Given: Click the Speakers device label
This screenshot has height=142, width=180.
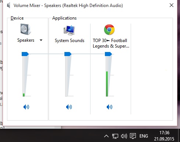Looking at the screenshot, I should pyautogui.click(x=26, y=40).
